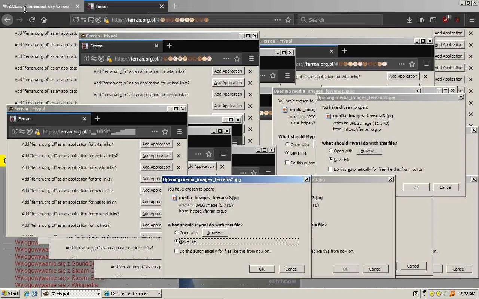
Task: Select Open with in the media_images_ferrana1.jpeg dialog
Action: [x=287, y=145]
